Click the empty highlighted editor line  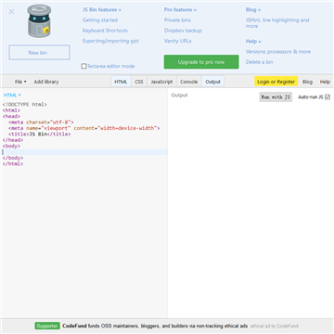tap(84, 152)
